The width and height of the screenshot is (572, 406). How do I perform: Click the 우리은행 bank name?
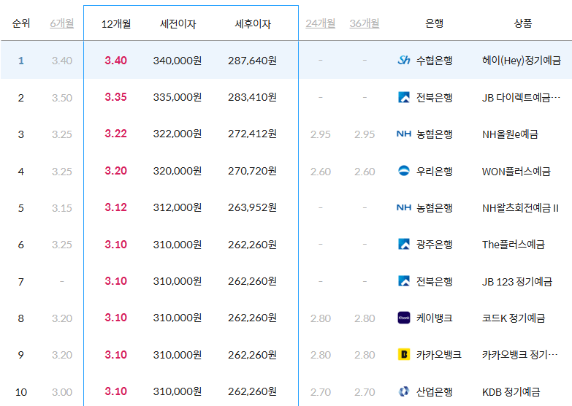[434, 171]
